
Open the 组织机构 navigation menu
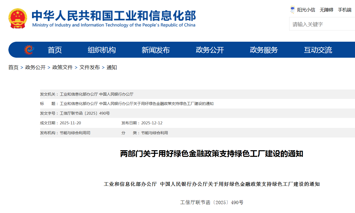(x=102, y=50)
